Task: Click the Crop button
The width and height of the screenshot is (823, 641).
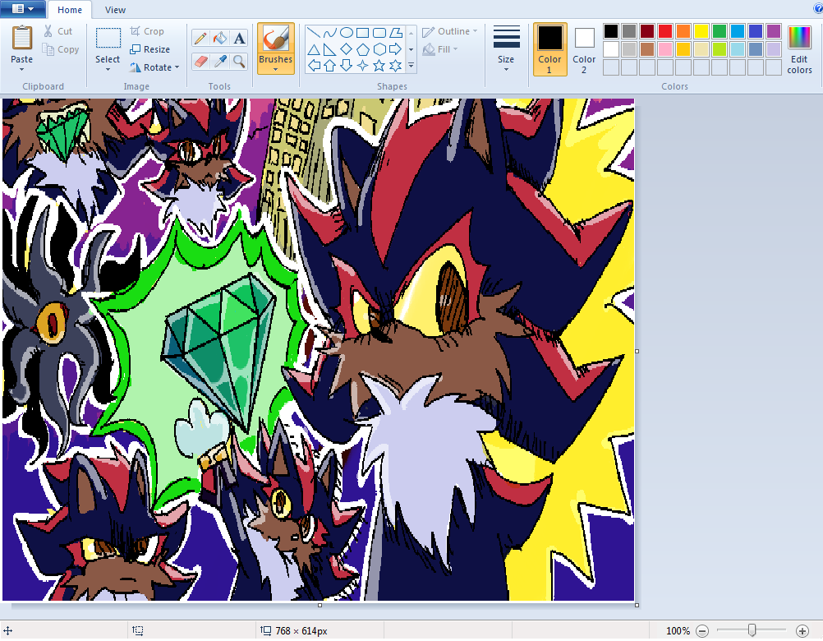Action: pos(147,31)
